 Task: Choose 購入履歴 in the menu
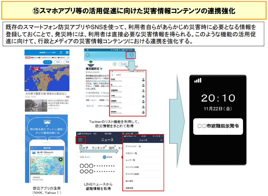click(143, 181)
